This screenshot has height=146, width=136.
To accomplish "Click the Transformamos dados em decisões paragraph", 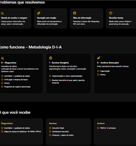I will pyautogui.click(x=67, y=68).
